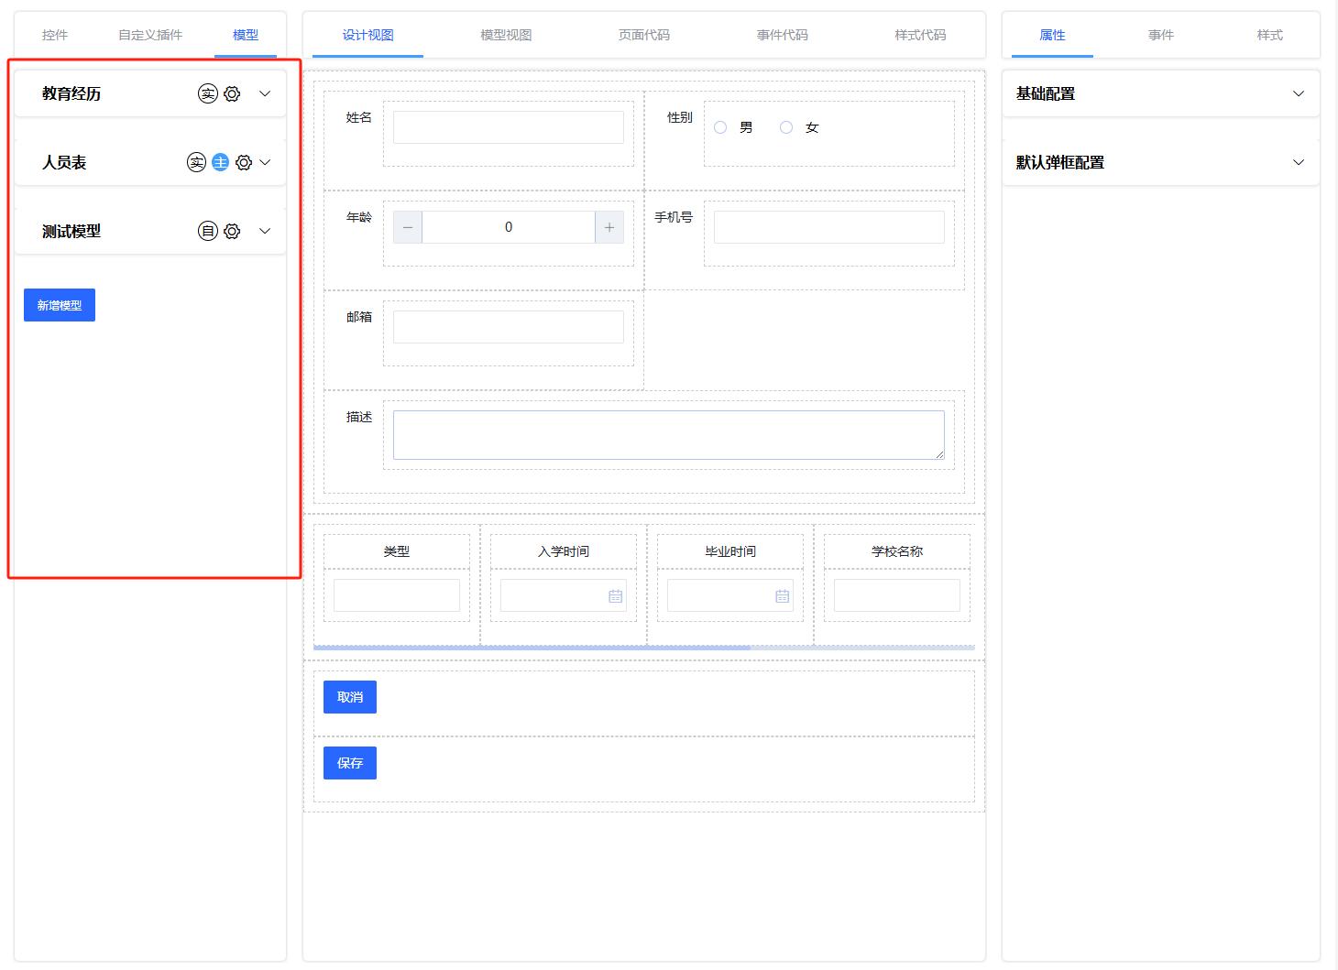
Task: Click the 自 badge icon on 测试模型
Action: click(x=208, y=231)
